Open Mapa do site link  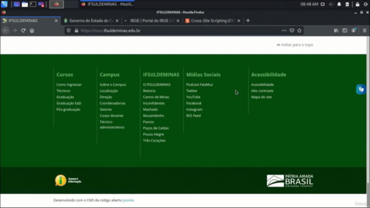(261, 97)
